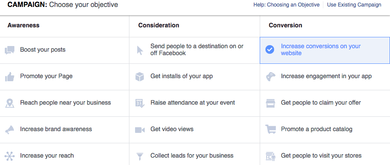
Task: Click the box icon for app installs
Action: click(x=140, y=76)
